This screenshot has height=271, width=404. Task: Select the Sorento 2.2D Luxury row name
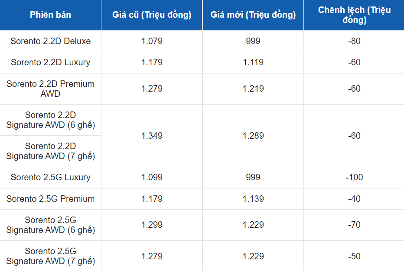[x=50, y=62]
